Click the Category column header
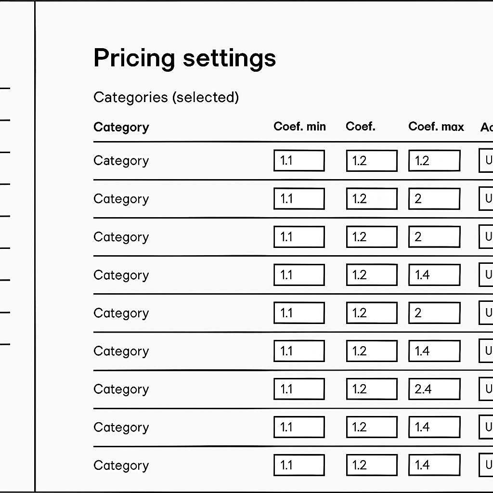Image resolution: width=493 pixels, height=493 pixels. (121, 127)
